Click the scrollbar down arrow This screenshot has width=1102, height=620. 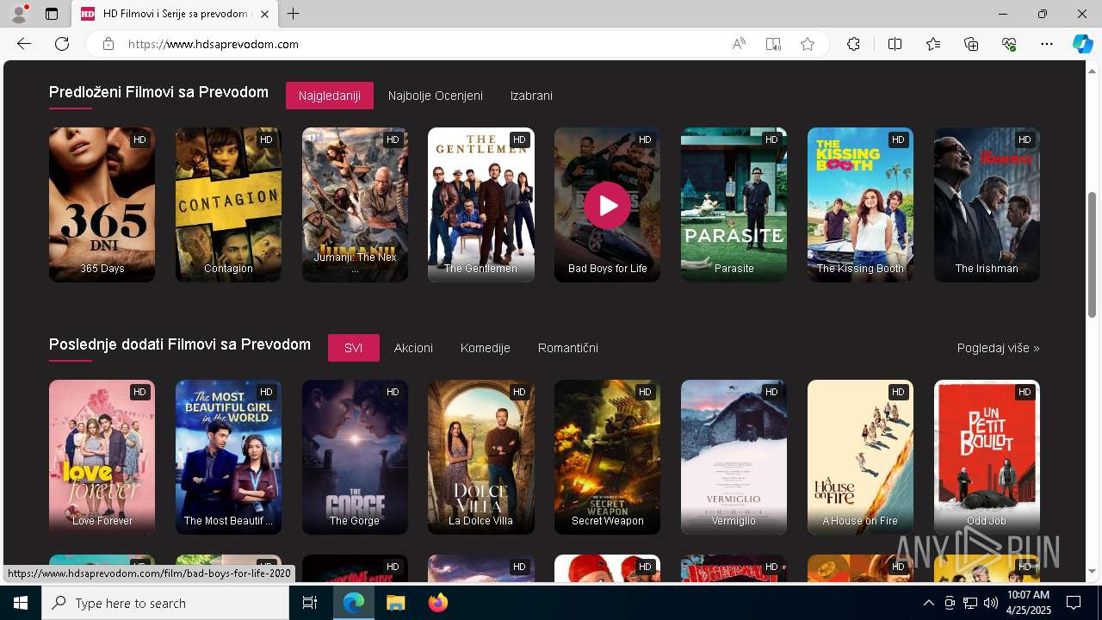(x=1093, y=571)
